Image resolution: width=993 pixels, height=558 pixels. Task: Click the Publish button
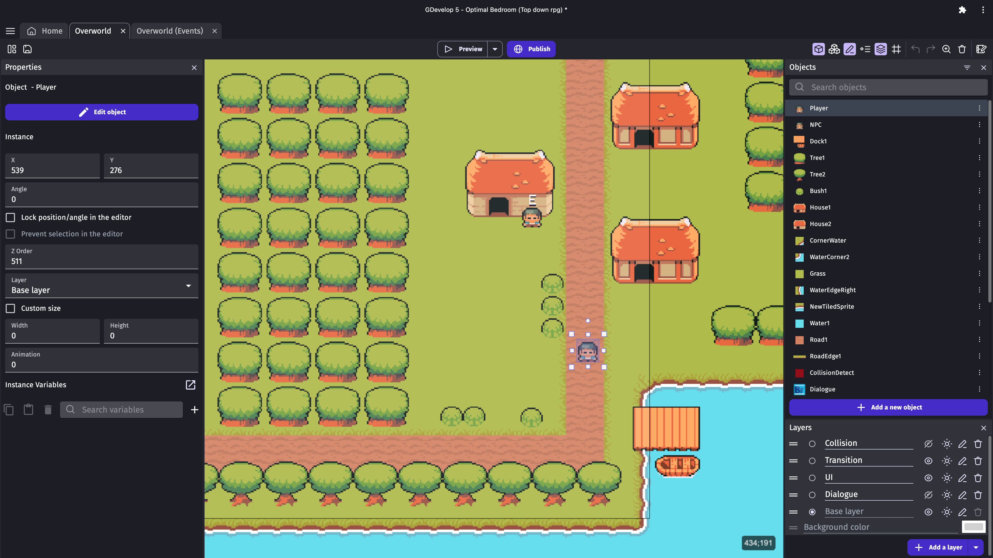(531, 49)
